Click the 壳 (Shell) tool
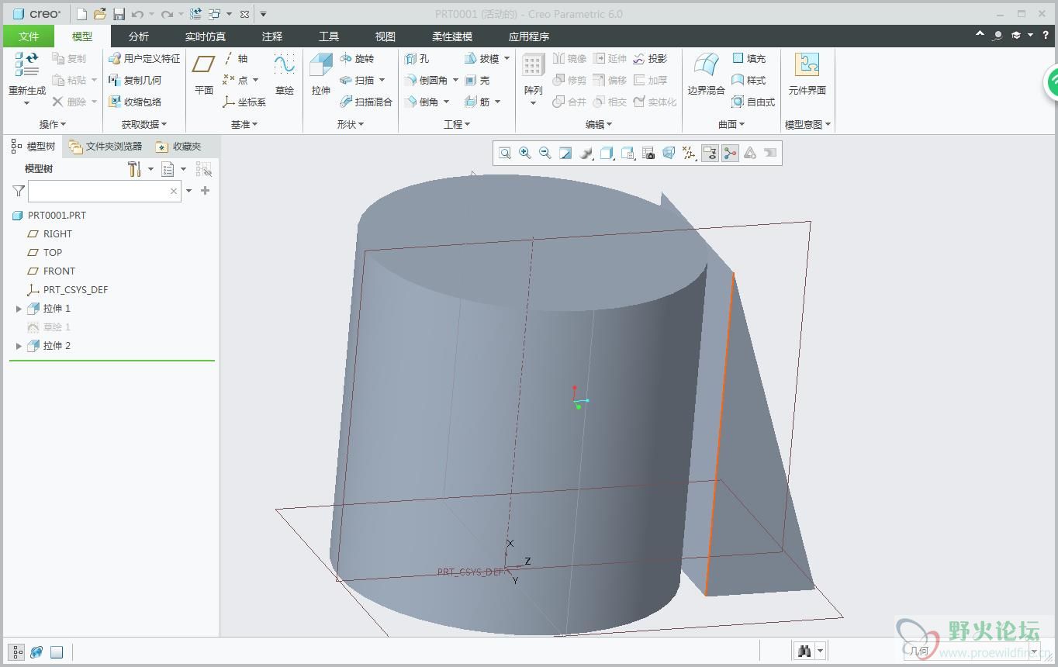 pyautogui.click(x=477, y=80)
